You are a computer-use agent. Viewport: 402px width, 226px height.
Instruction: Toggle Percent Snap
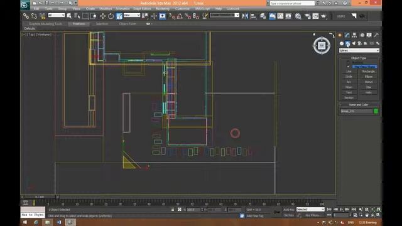188,16
